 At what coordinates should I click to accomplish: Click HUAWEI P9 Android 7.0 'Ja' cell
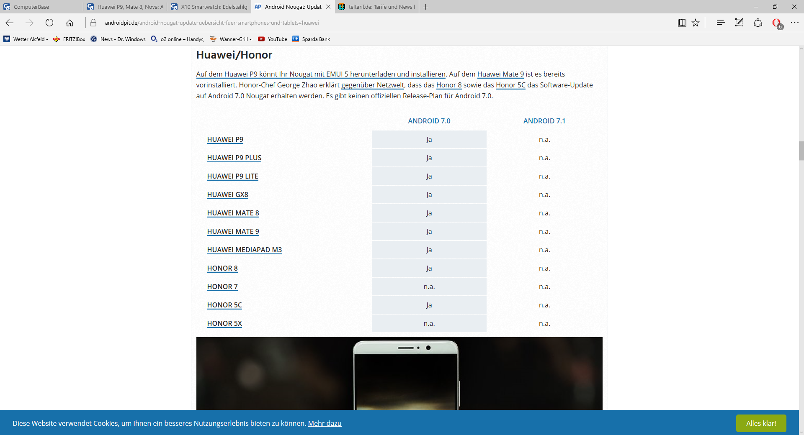coord(429,140)
